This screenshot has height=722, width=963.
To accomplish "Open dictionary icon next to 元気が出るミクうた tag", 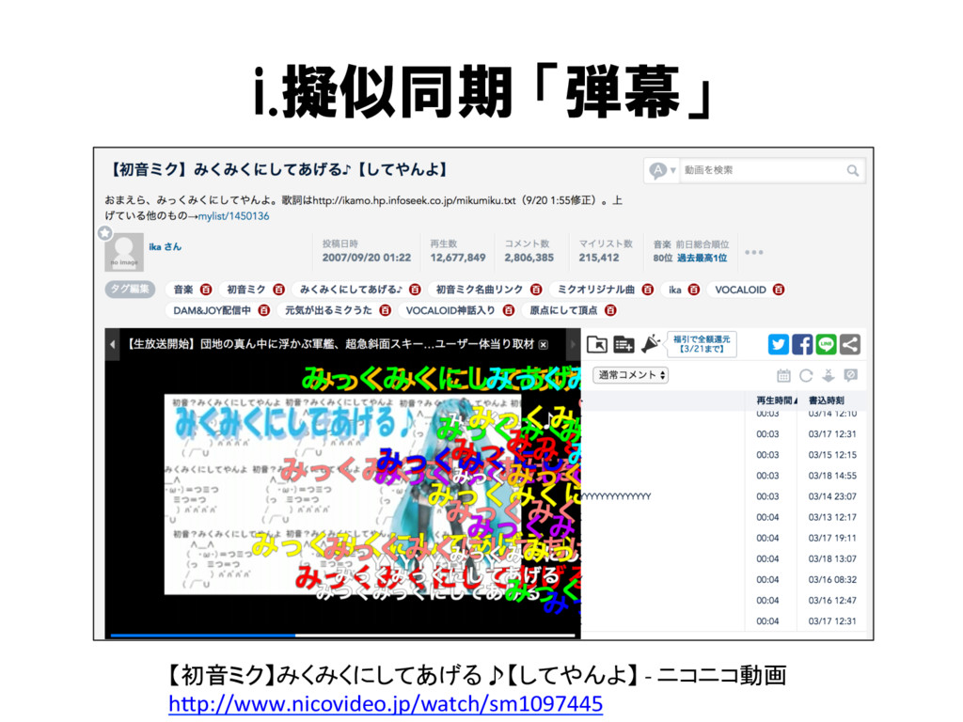I will [x=385, y=310].
